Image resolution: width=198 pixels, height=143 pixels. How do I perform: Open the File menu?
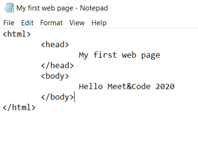pos(9,23)
